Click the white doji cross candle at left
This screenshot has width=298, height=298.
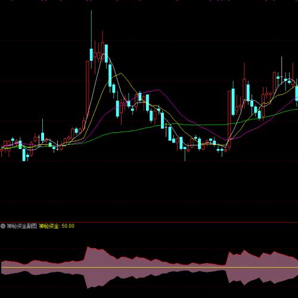tap(57, 146)
